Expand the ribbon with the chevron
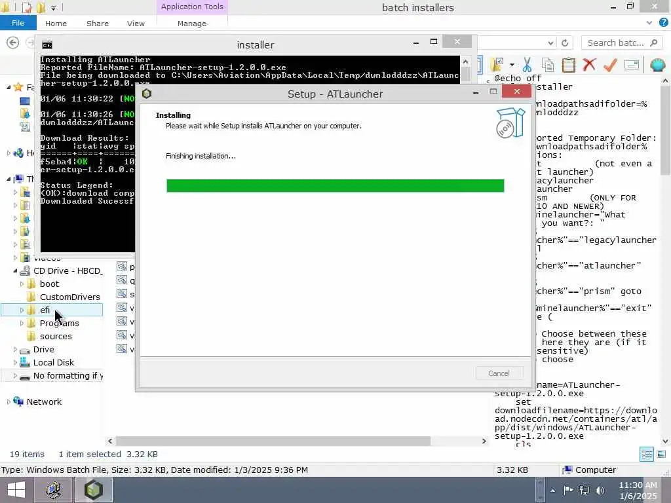Screen dimensions: 671x503 (649, 23)
